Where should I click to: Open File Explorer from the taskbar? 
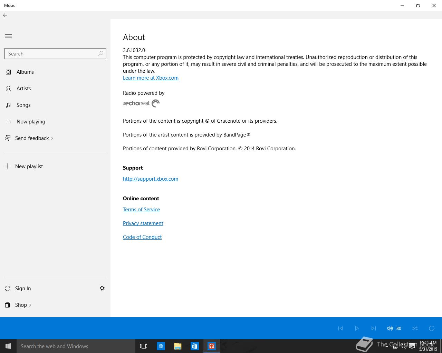[178, 346]
